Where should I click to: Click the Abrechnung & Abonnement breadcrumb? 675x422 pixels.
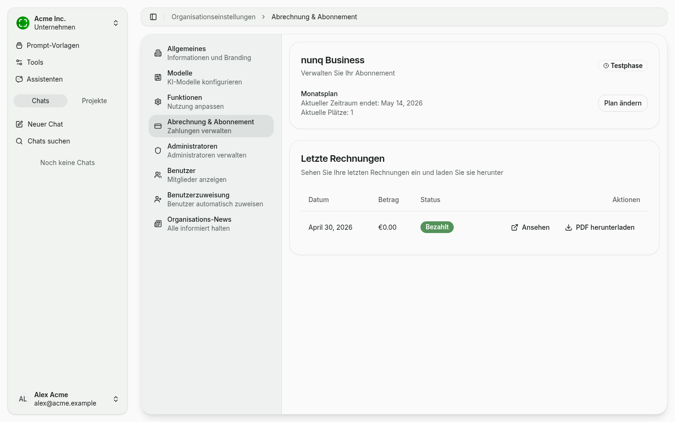(x=314, y=17)
